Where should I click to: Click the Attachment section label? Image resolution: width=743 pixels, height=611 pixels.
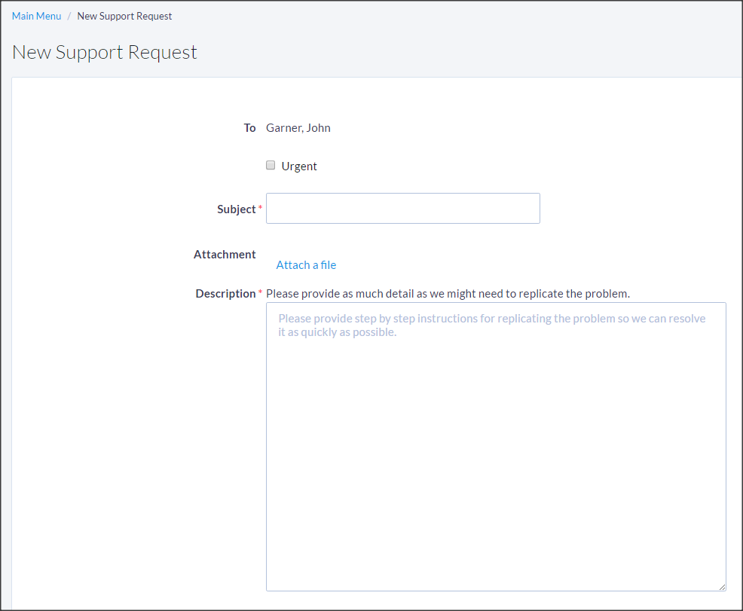tap(225, 254)
